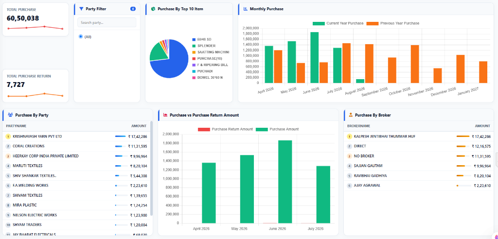Toggle the Purchase Return Amount legend item
This screenshot has height=239, width=498.
225,129
